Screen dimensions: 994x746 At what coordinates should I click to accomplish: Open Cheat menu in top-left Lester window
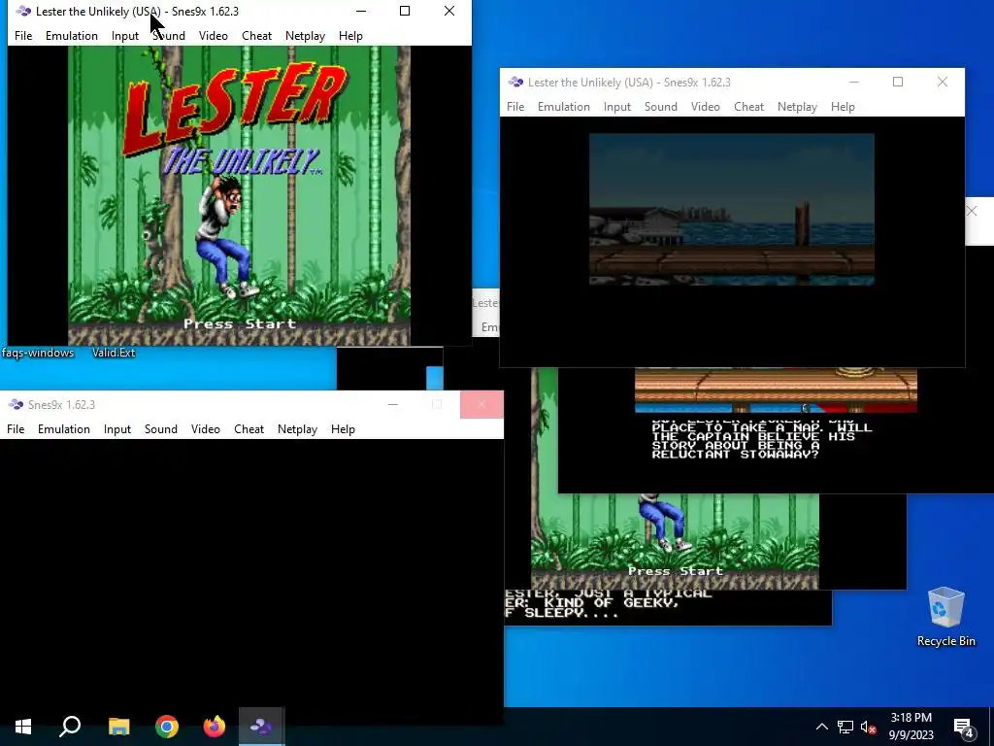[x=256, y=36]
